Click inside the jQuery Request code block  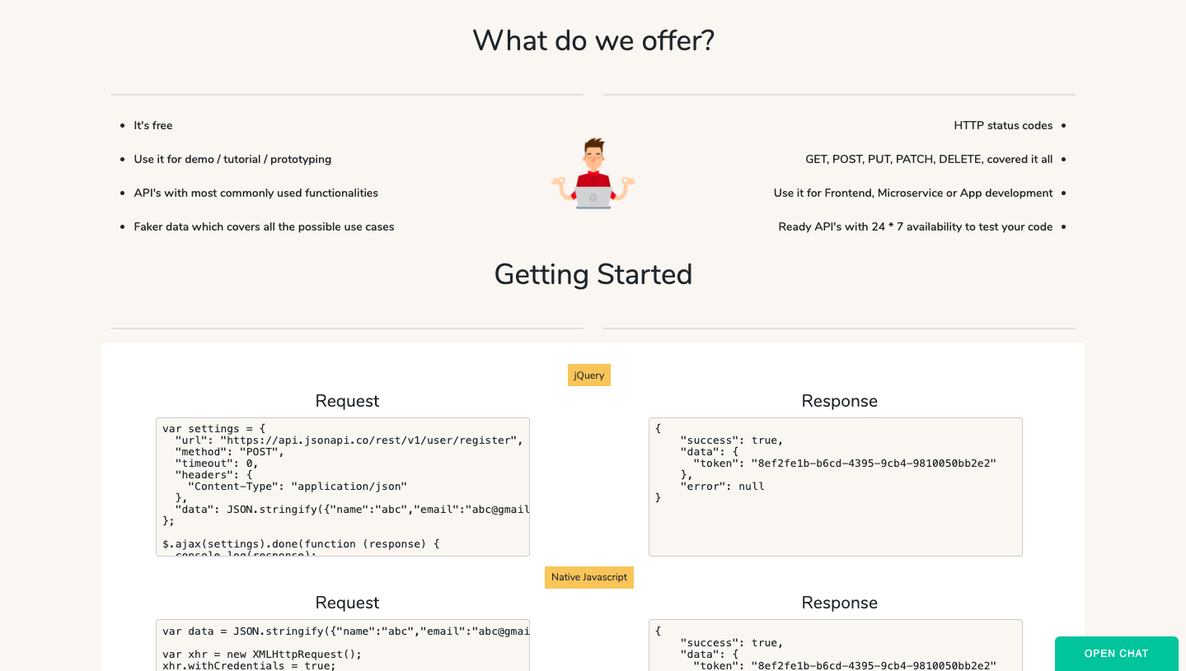coord(342,486)
